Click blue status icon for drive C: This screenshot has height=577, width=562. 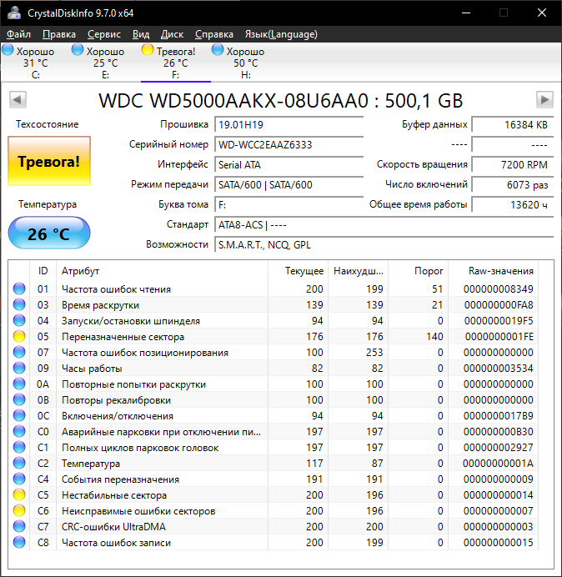tap(8, 51)
